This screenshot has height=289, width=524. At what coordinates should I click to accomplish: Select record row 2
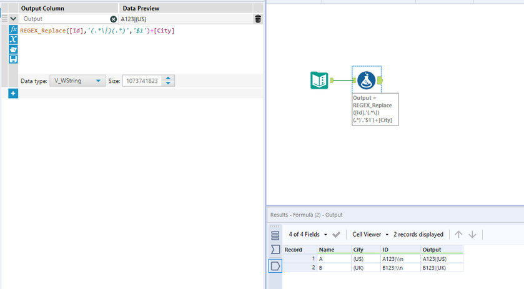point(300,268)
